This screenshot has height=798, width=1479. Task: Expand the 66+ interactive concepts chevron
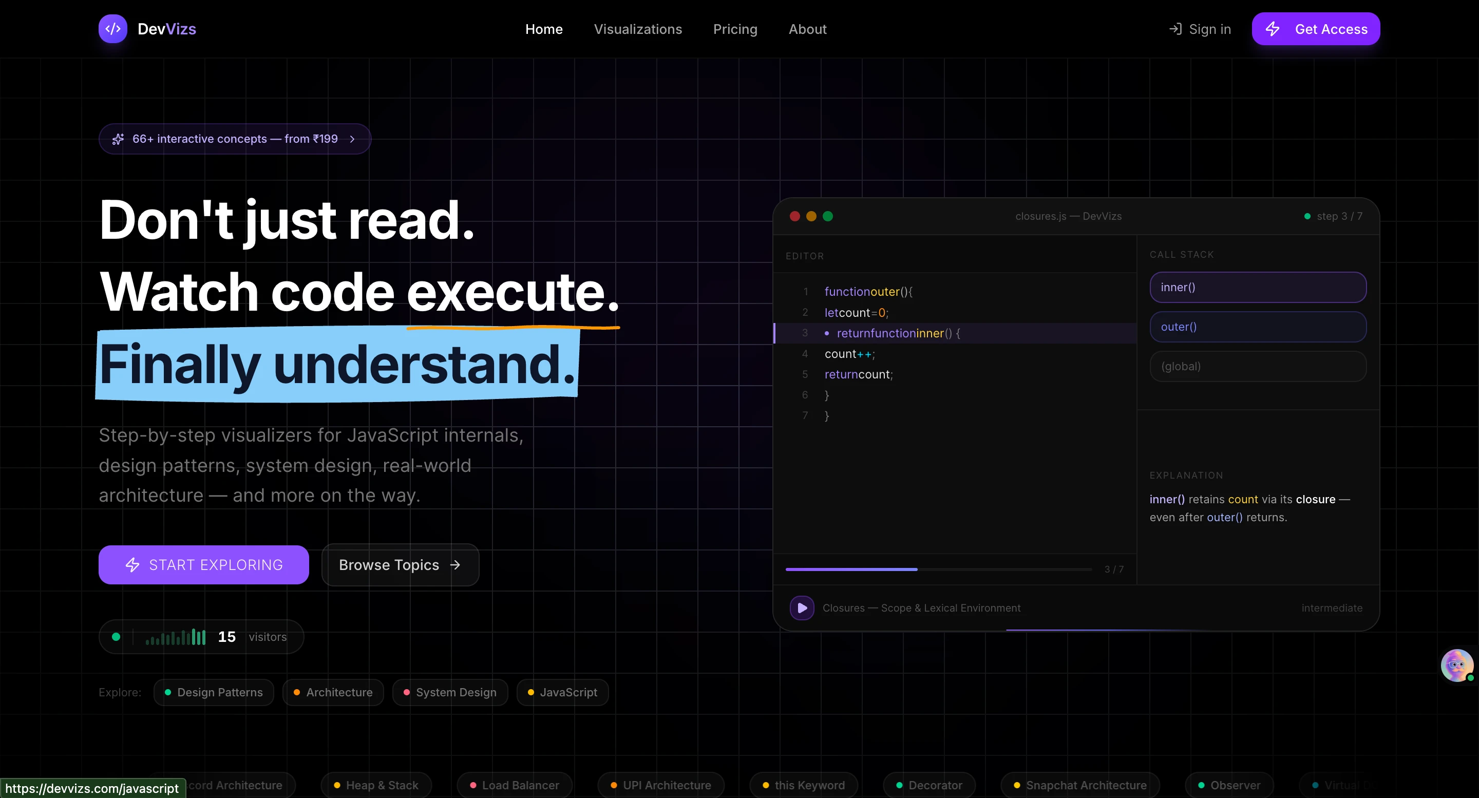tap(352, 139)
